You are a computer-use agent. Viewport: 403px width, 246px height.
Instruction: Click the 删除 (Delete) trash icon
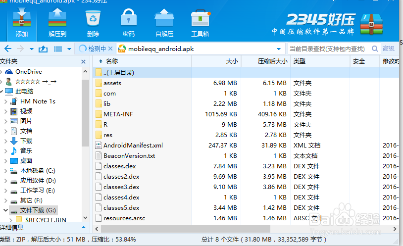pos(93,22)
